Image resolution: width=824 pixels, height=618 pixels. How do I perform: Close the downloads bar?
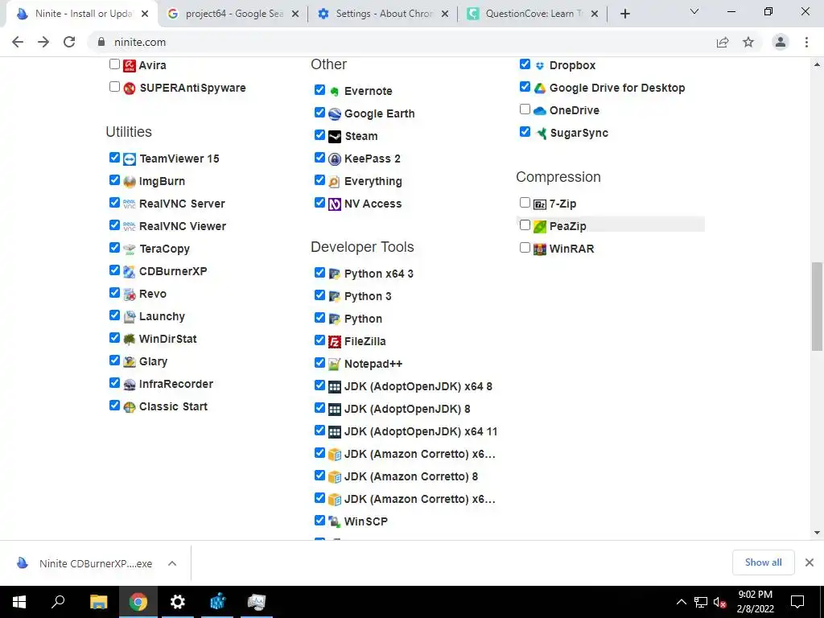tap(810, 562)
